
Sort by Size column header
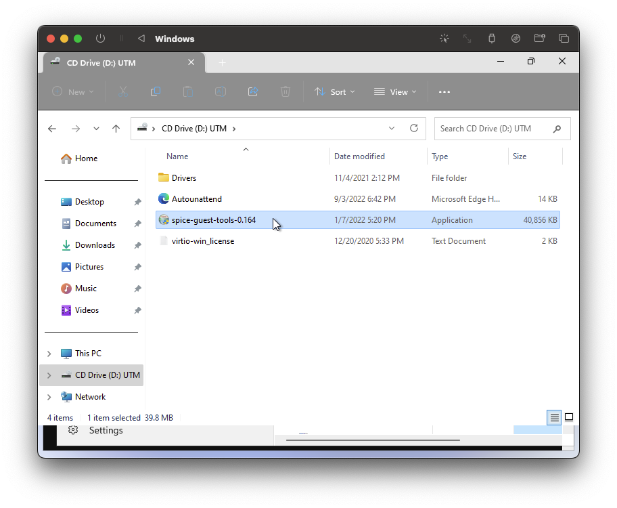tap(520, 156)
